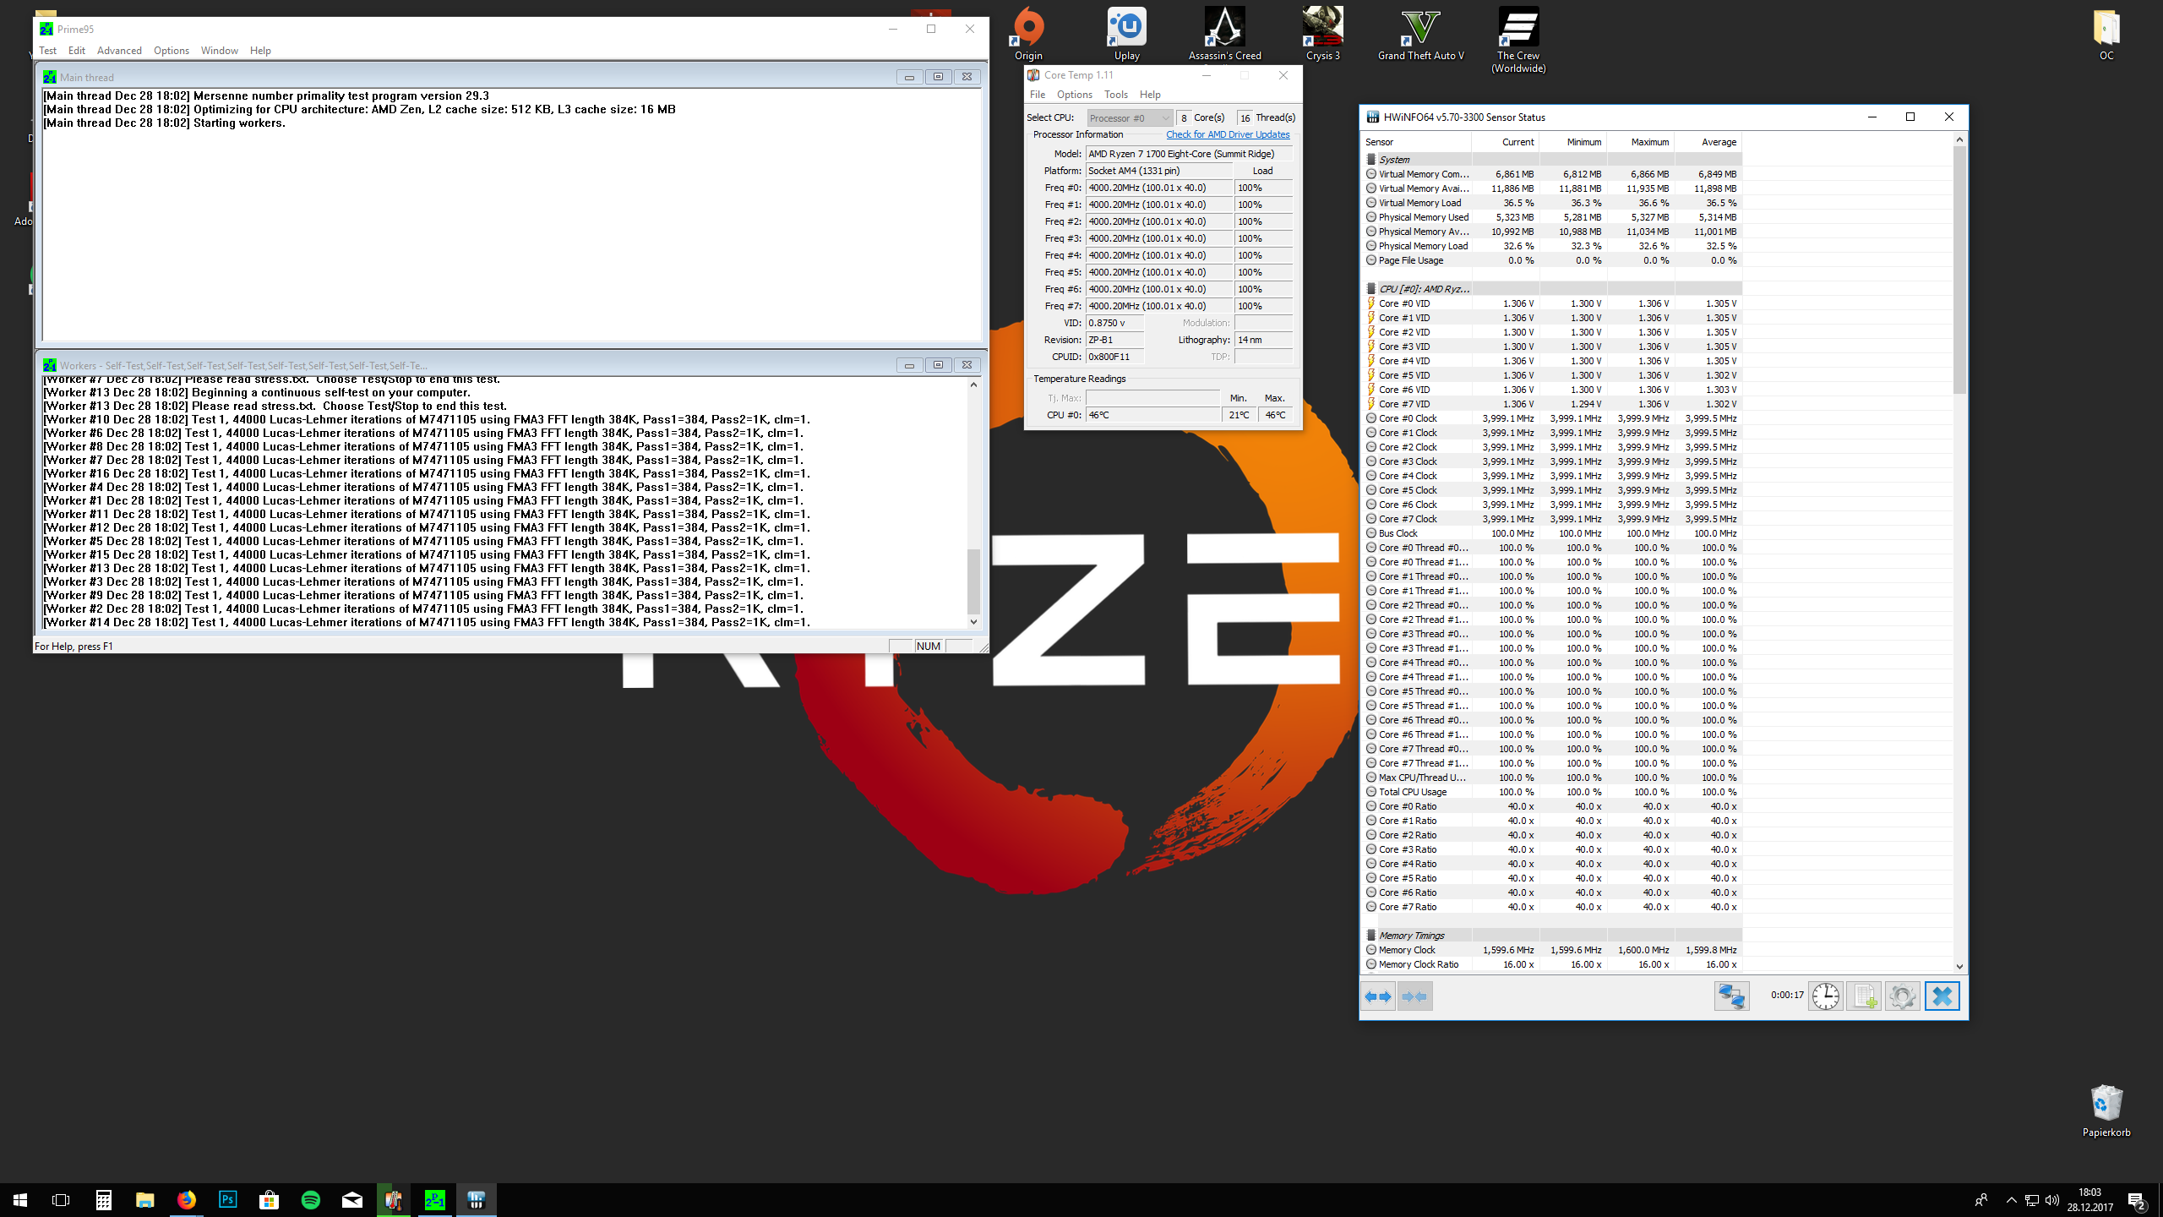Image resolution: width=2163 pixels, height=1217 pixels.
Task: Open HWiNFO sensor settings gear
Action: [x=1902, y=996]
